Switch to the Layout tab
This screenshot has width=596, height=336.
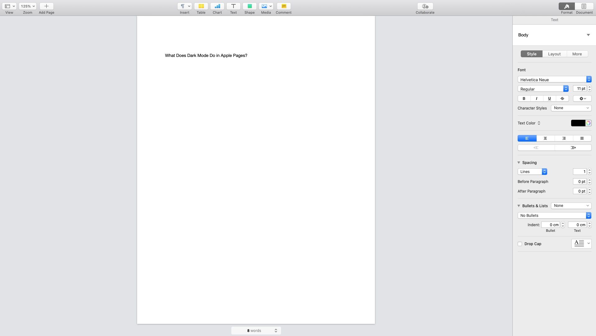[554, 54]
